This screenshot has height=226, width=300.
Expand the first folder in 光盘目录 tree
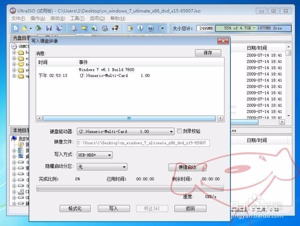(14, 52)
